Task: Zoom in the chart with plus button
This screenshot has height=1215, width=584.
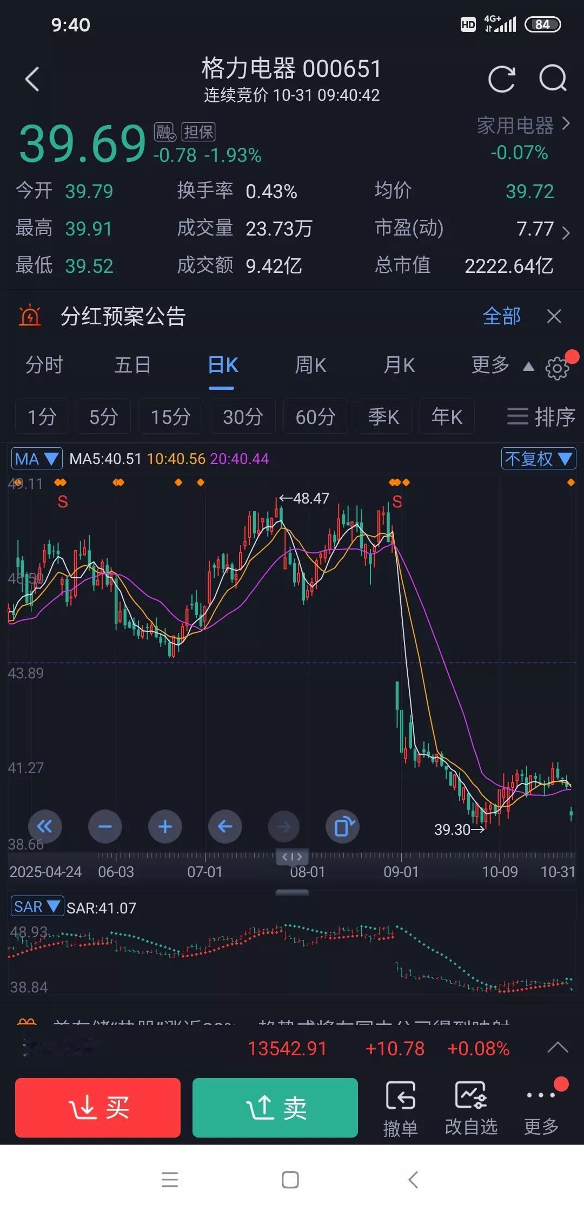Action: [165, 826]
